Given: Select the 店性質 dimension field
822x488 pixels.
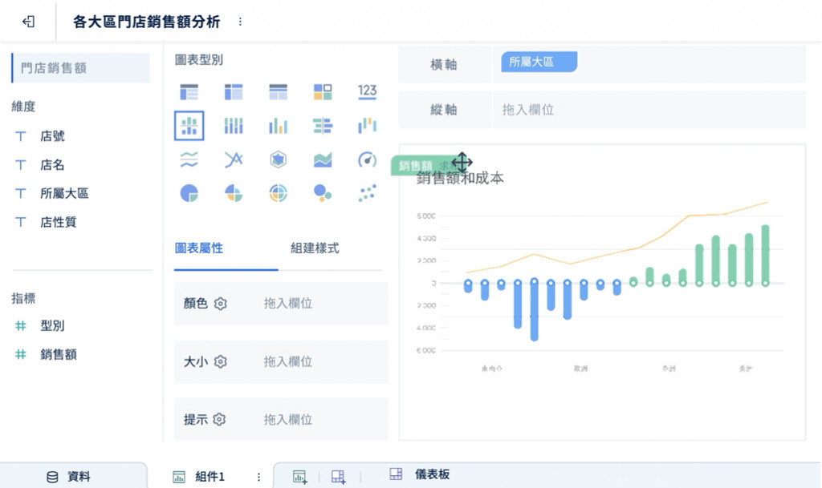Looking at the screenshot, I should pos(58,222).
